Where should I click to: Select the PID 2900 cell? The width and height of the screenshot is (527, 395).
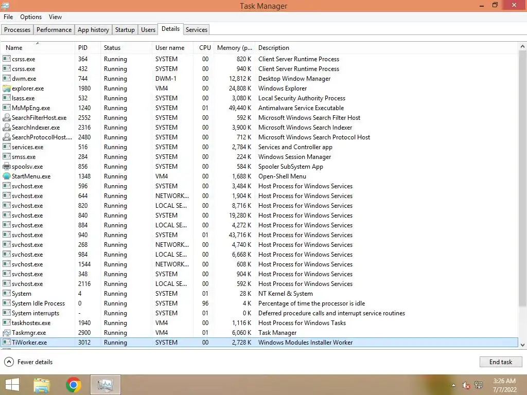point(84,333)
